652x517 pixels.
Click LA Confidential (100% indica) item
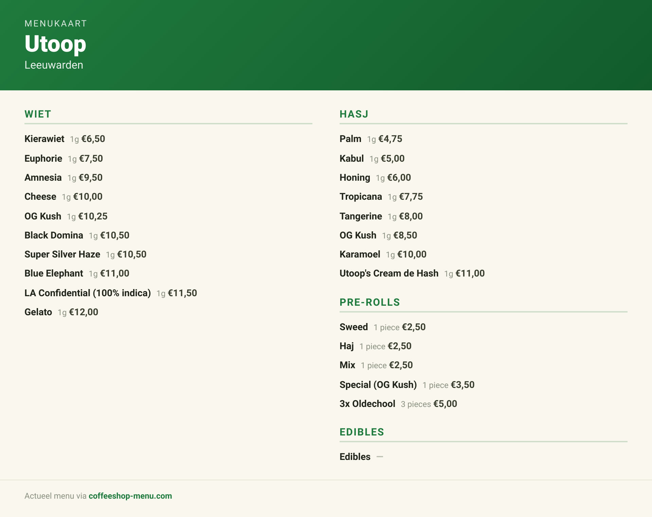pos(88,293)
